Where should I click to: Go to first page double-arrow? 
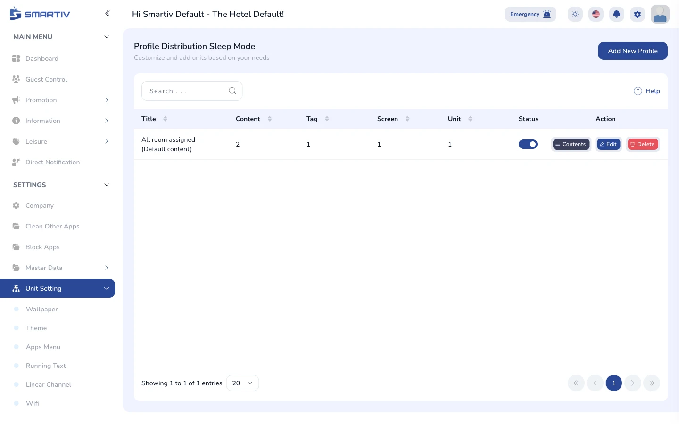(x=576, y=383)
